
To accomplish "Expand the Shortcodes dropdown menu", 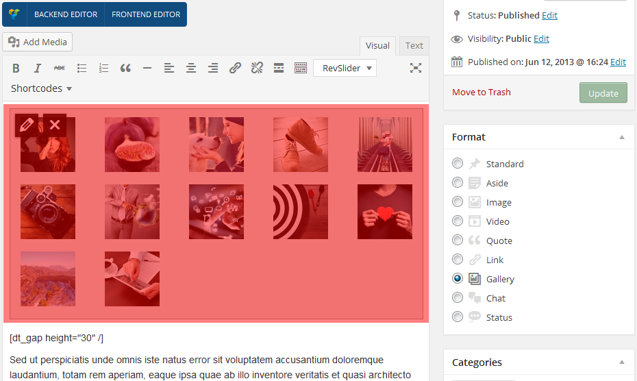I will click(x=41, y=88).
